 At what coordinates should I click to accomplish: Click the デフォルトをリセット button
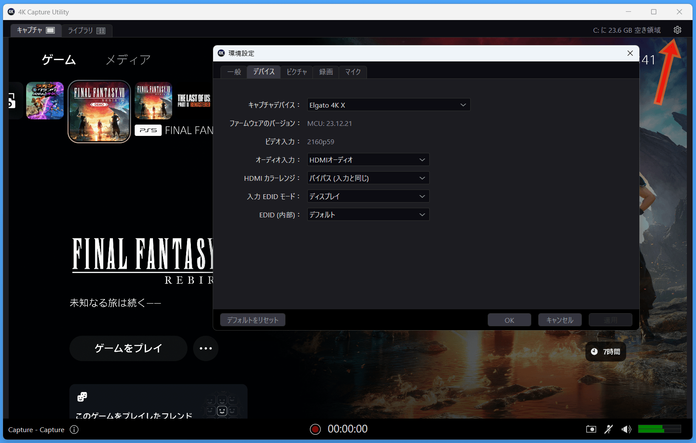253,320
